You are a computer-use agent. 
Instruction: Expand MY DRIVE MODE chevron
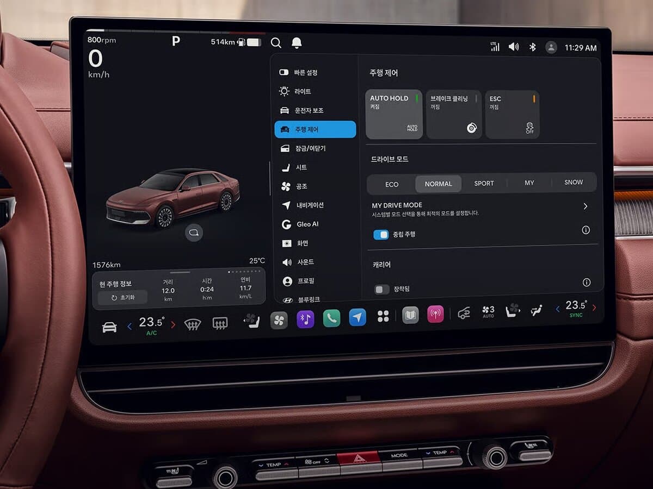pos(586,206)
